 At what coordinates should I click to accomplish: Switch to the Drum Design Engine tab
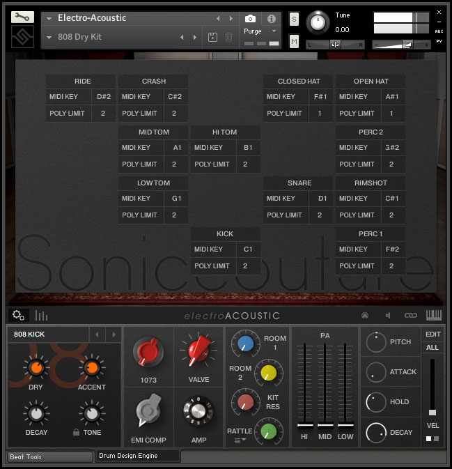pos(138,456)
